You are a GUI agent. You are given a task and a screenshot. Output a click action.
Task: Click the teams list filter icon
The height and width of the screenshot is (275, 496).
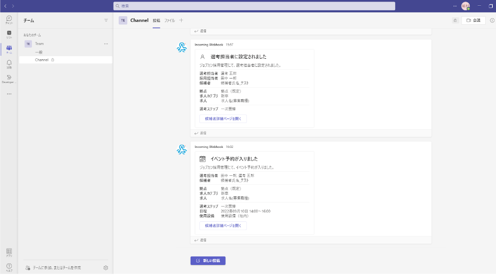pyautogui.click(x=106, y=21)
